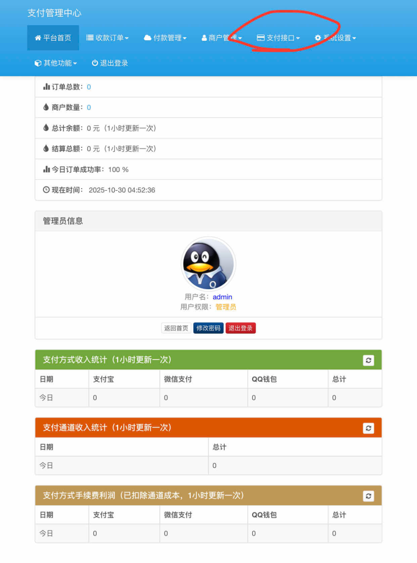Click the 总计 header in channel income table
Image resolution: width=417 pixels, height=563 pixels.
(x=219, y=447)
